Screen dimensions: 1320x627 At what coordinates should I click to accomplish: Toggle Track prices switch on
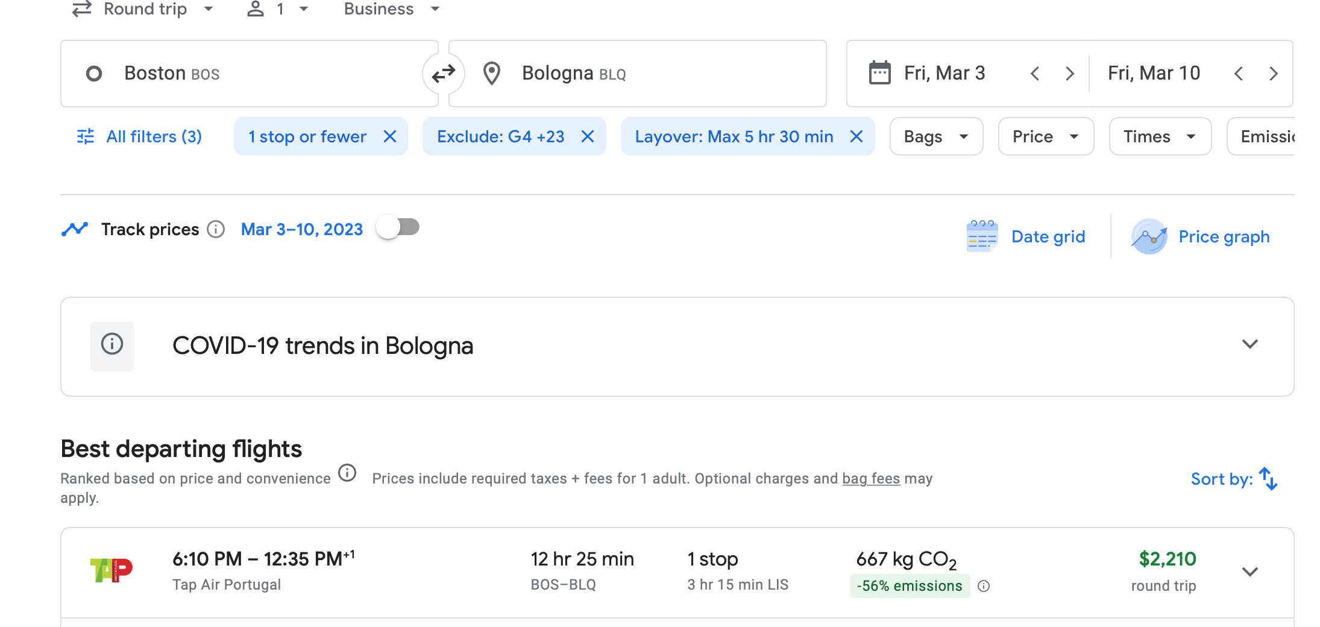click(398, 228)
